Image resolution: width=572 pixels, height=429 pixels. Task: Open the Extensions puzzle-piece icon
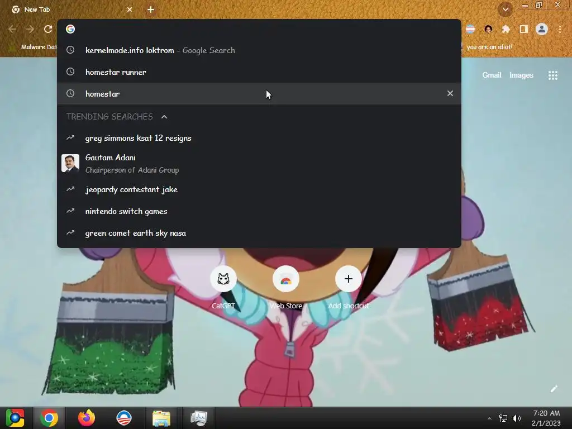(x=506, y=29)
